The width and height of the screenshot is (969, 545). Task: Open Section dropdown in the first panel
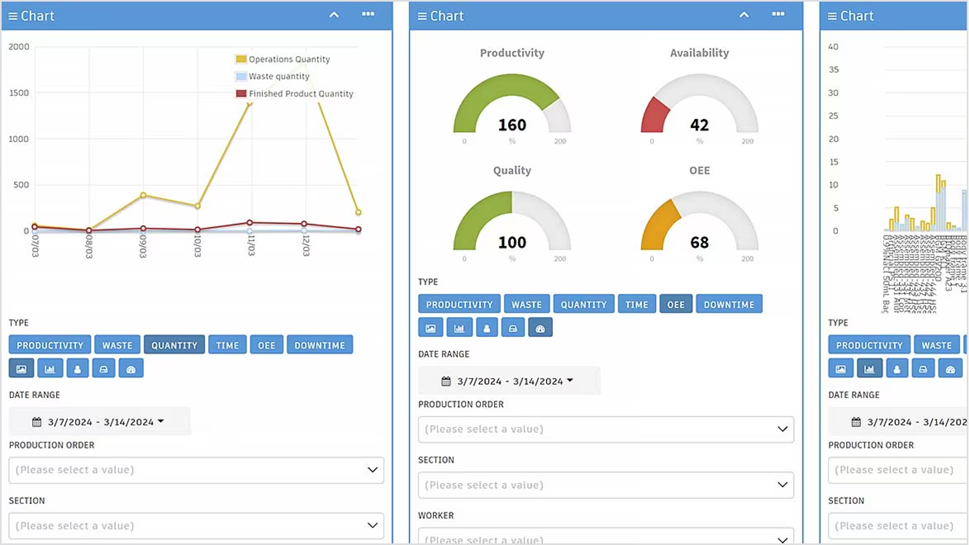197,526
